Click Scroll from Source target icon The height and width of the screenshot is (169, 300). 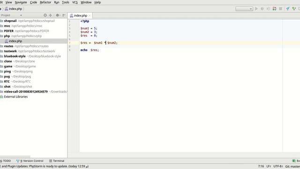[45, 15]
